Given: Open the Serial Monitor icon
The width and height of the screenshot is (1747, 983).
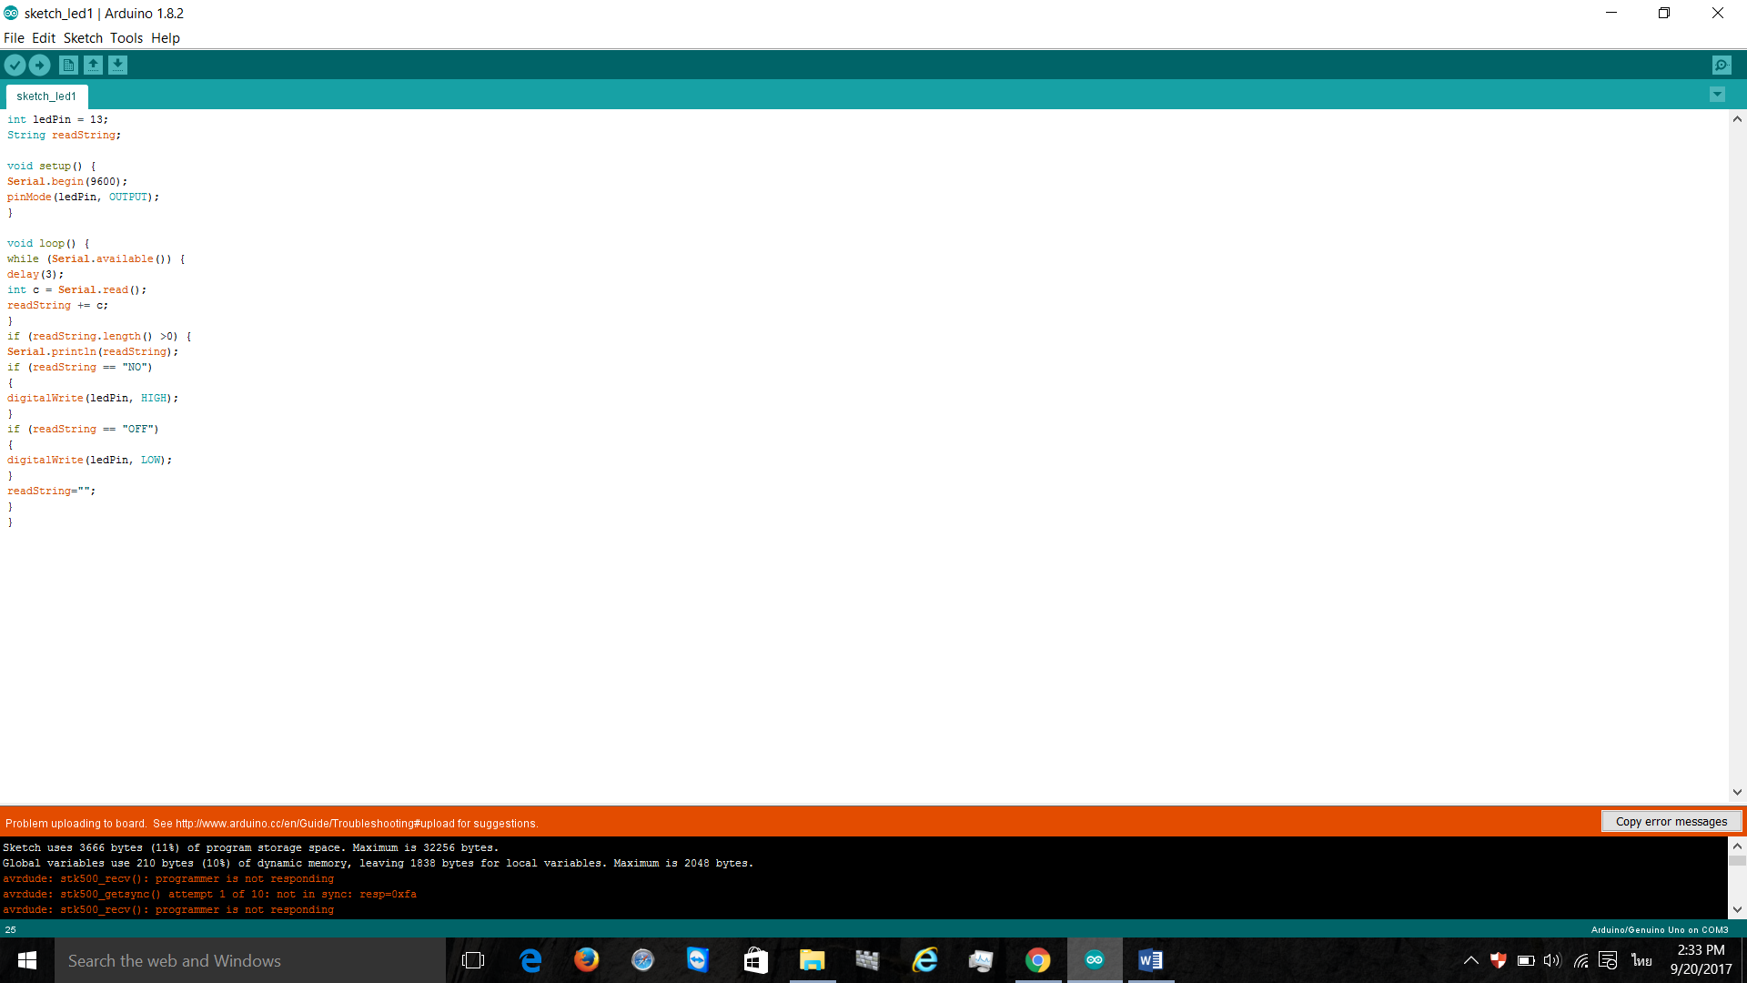Looking at the screenshot, I should 1722,65.
